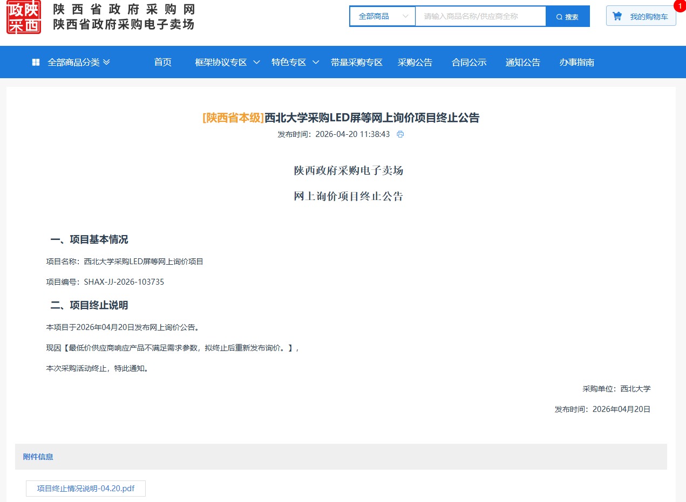Open 我的购物车 shopping cart button

click(648, 17)
